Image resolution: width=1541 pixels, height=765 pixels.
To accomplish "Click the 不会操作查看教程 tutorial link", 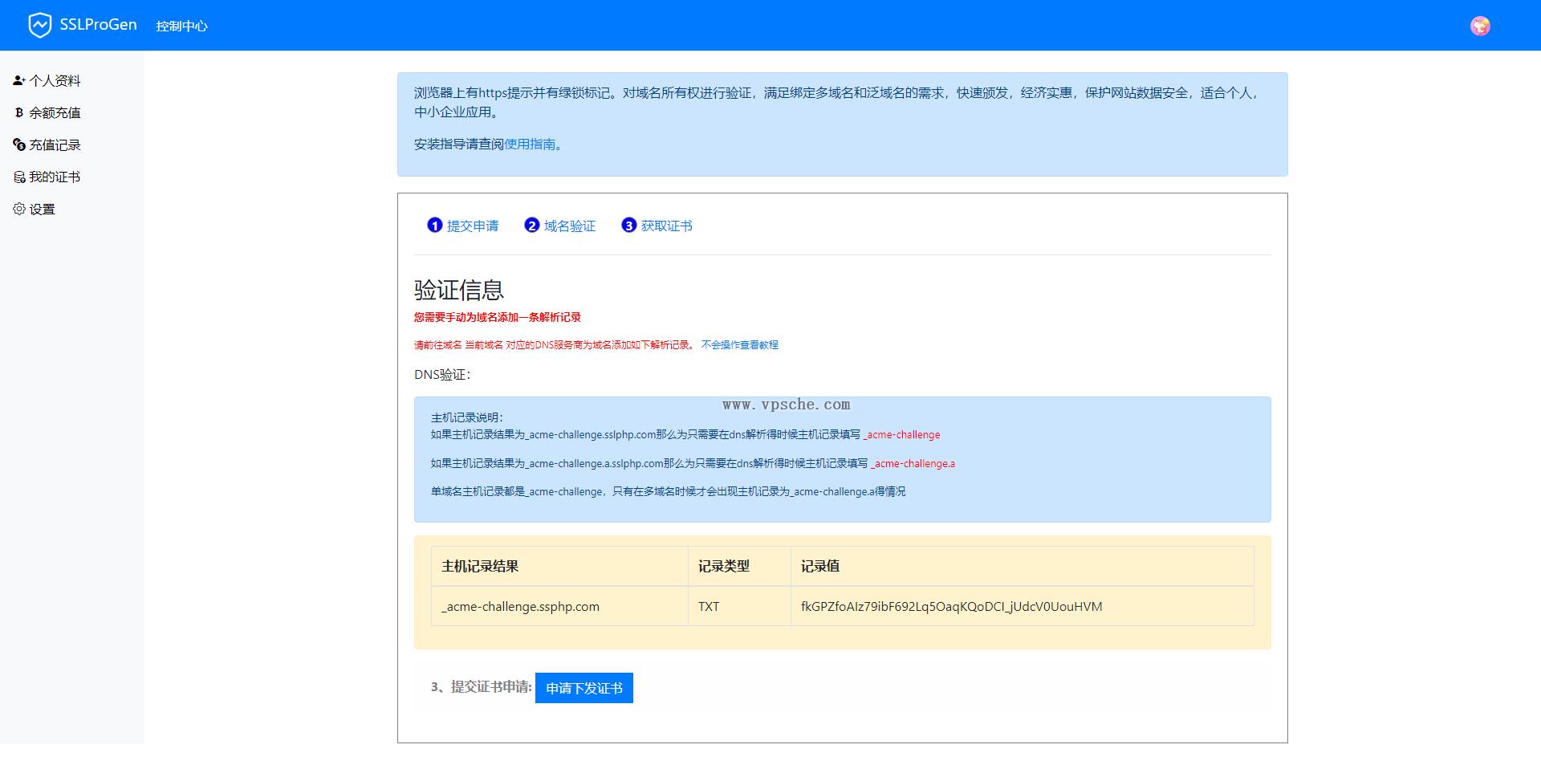I will tap(738, 345).
